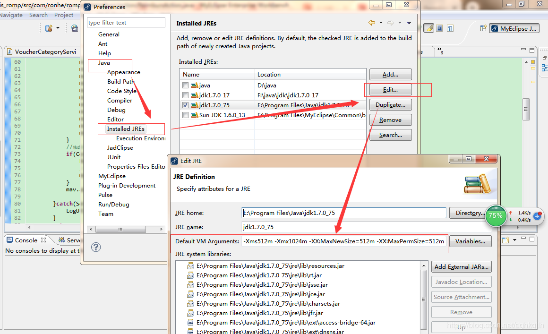548x334 pixels.
Task: Open the Navigate menu
Action: click(x=11, y=15)
